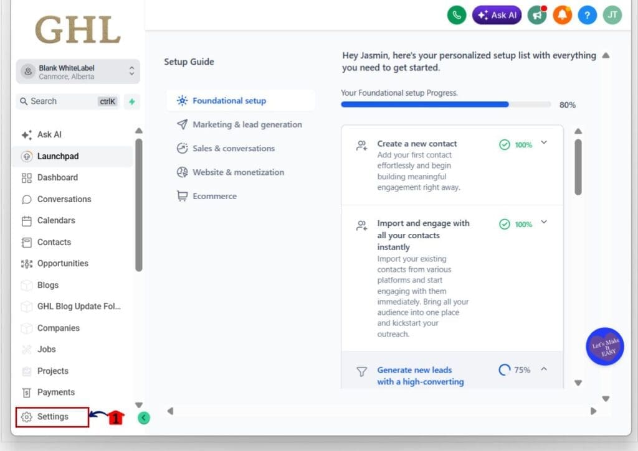The image size is (638, 451).
Task: Click the green lightning quick actions icon
Action: point(132,101)
